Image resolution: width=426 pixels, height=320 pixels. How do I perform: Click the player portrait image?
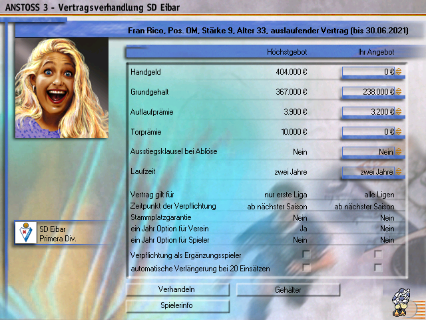(62, 88)
